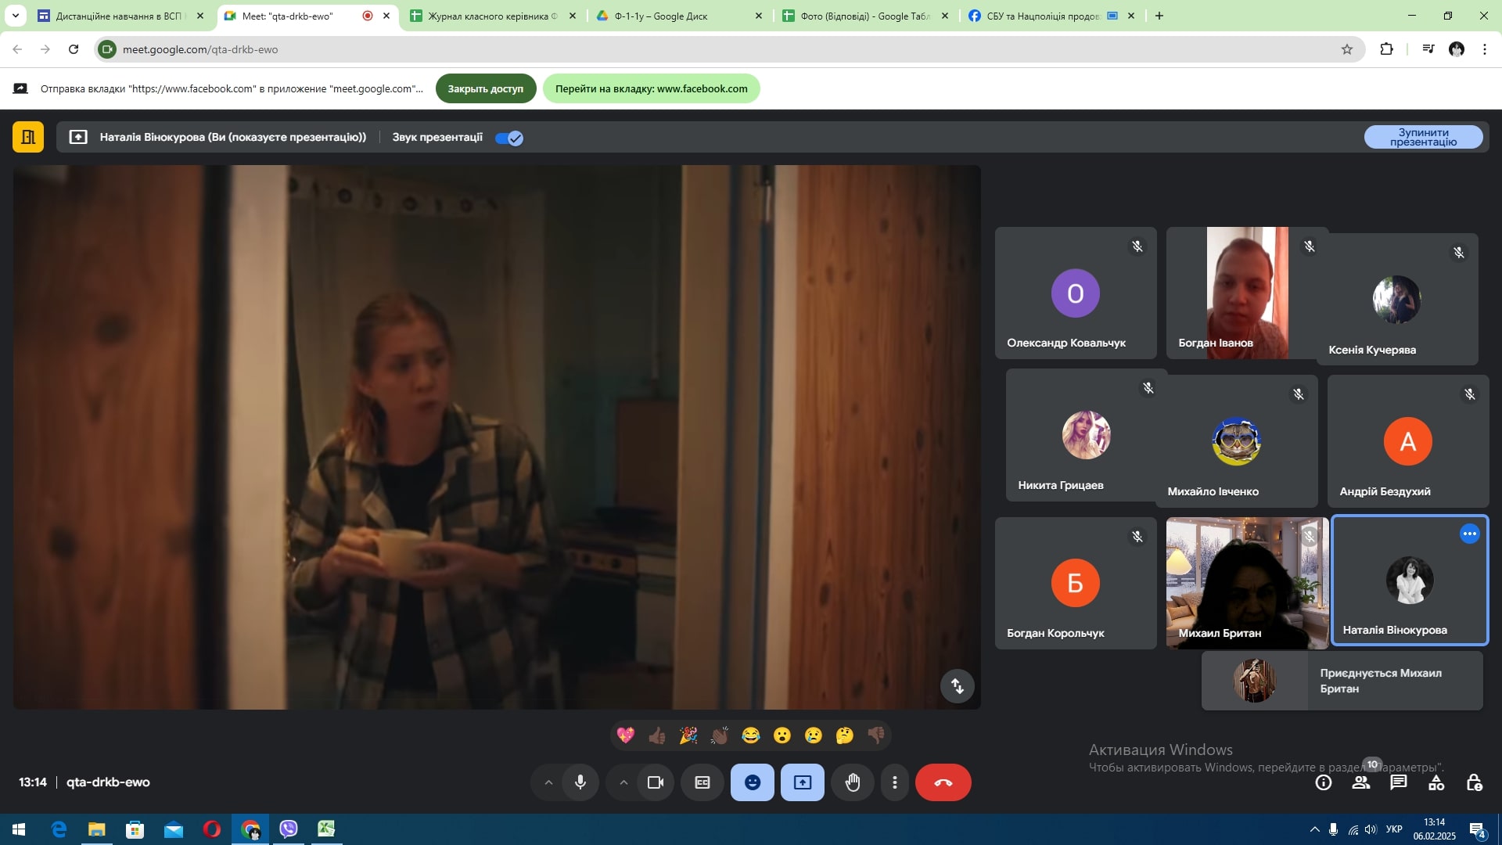This screenshot has width=1502, height=845.
Task: Click the swap presentation layout arrows
Action: pyautogui.click(x=958, y=686)
